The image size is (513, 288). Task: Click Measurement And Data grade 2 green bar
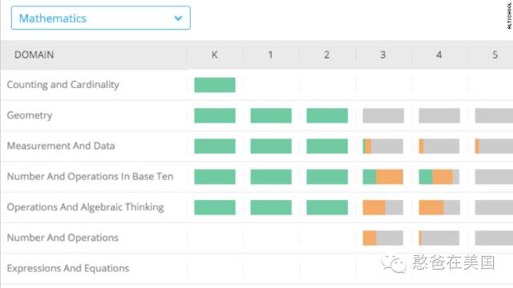tap(327, 146)
